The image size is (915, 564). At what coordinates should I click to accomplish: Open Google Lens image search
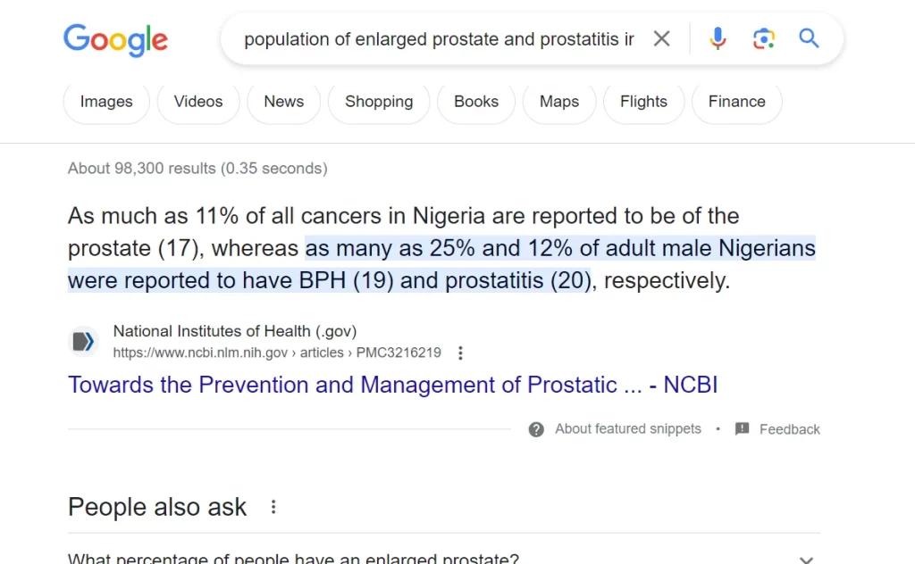click(763, 38)
